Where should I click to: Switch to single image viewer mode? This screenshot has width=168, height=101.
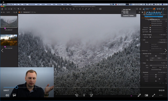tap(21, 12)
